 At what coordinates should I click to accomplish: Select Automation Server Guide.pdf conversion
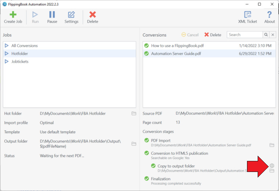click(209, 54)
